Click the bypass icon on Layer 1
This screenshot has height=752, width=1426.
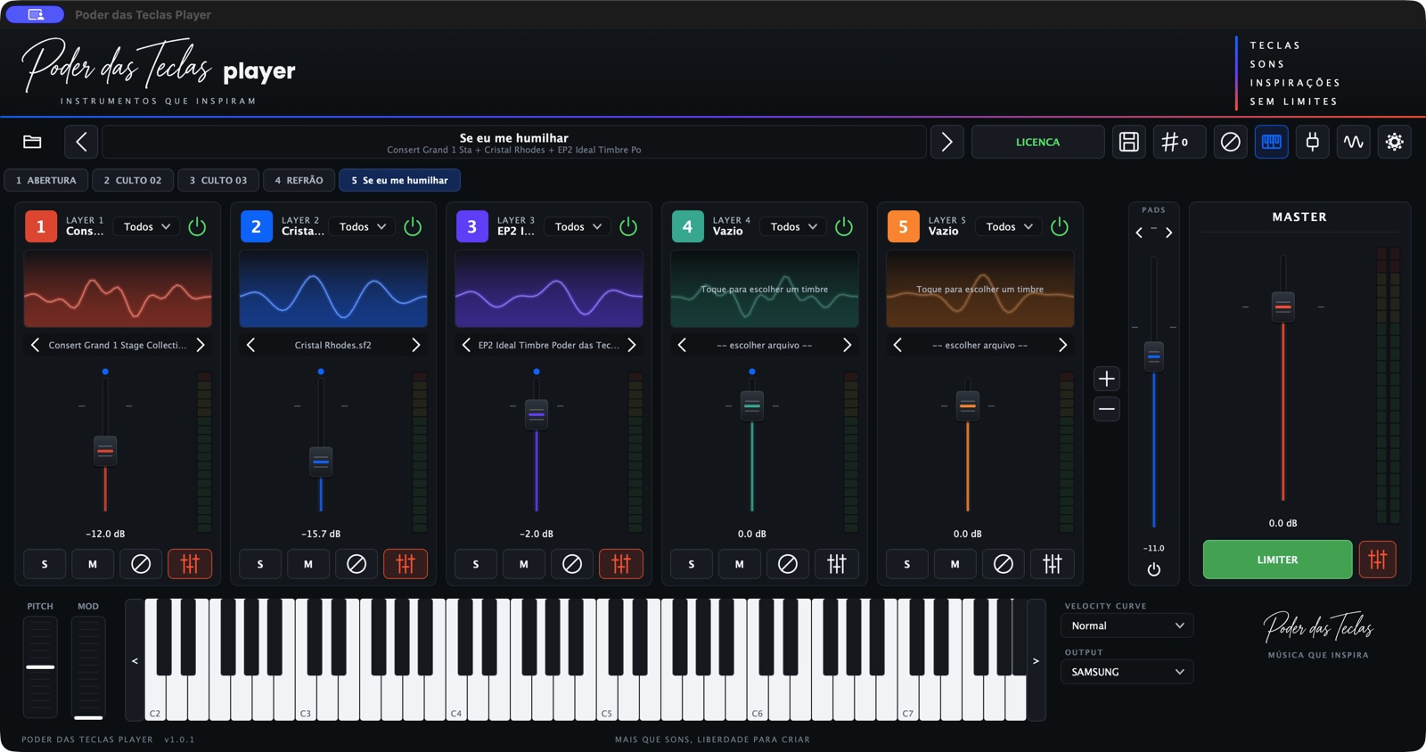click(141, 564)
